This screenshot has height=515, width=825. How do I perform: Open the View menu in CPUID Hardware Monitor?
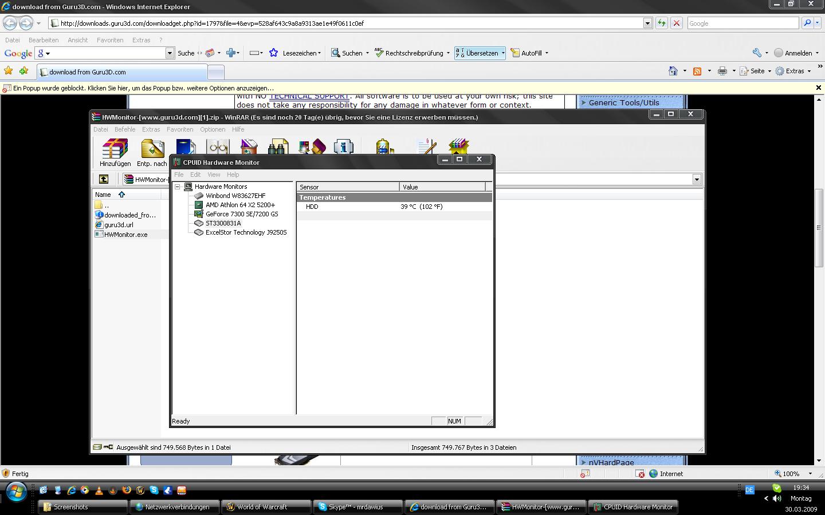(x=214, y=175)
